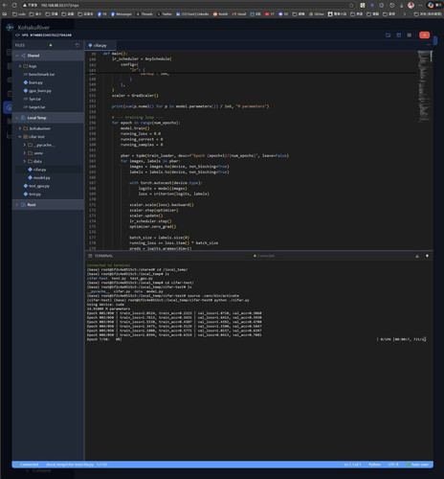Click the folder icon in top toolbar
This screenshot has width=444, height=479.
[388, 35]
